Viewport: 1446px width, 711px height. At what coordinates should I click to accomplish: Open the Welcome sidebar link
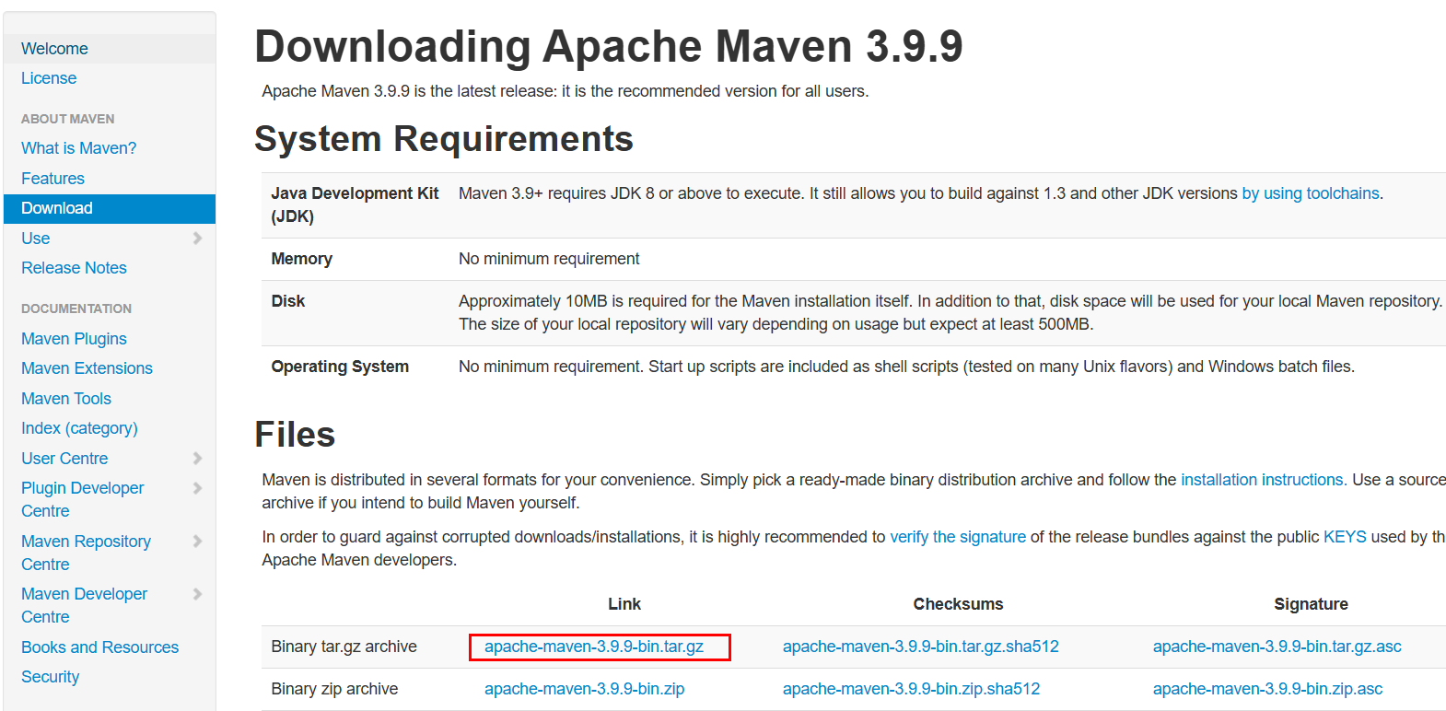tap(54, 49)
